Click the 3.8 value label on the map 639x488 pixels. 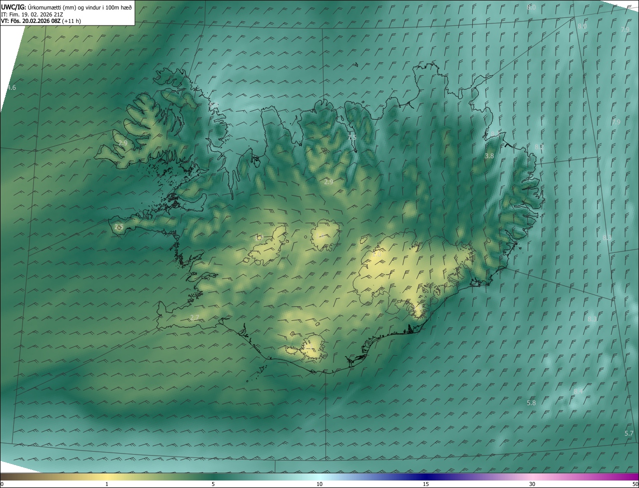tap(489, 156)
